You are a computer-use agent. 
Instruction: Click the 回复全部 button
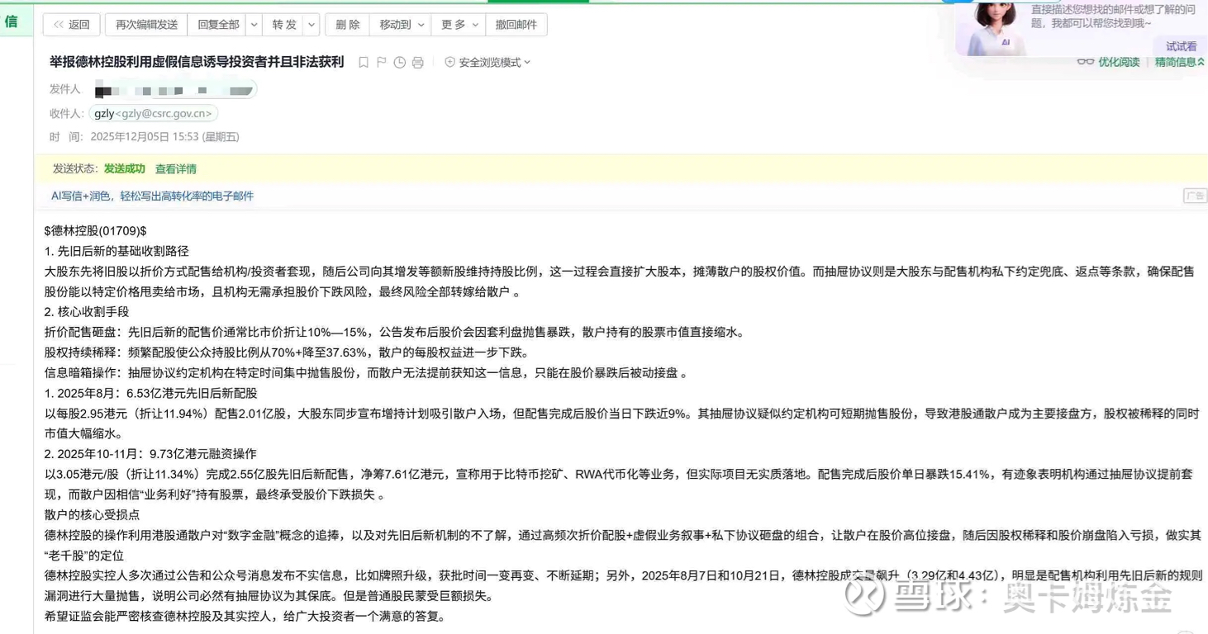(x=218, y=25)
